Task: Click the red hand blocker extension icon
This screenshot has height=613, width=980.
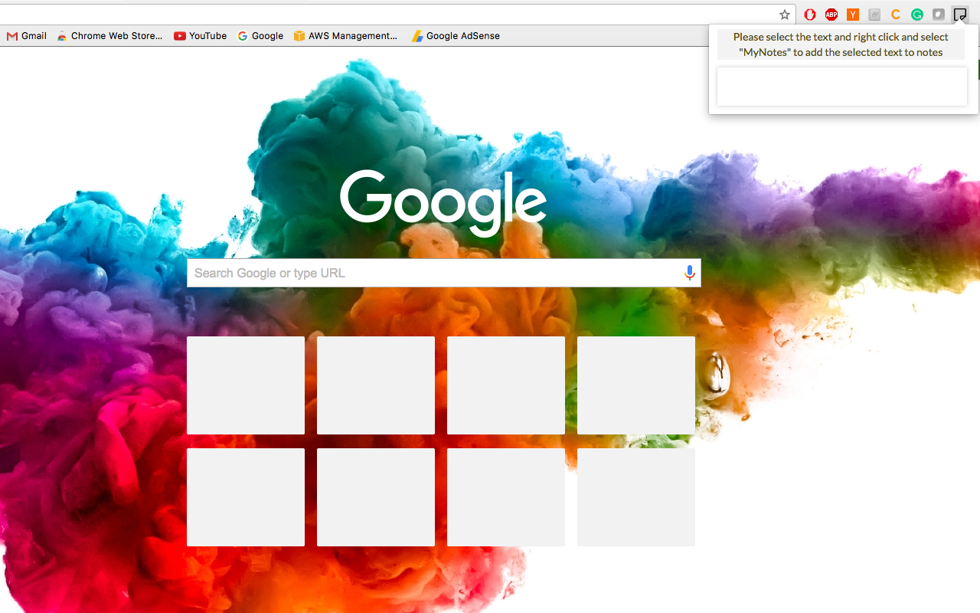Action: coord(809,14)
